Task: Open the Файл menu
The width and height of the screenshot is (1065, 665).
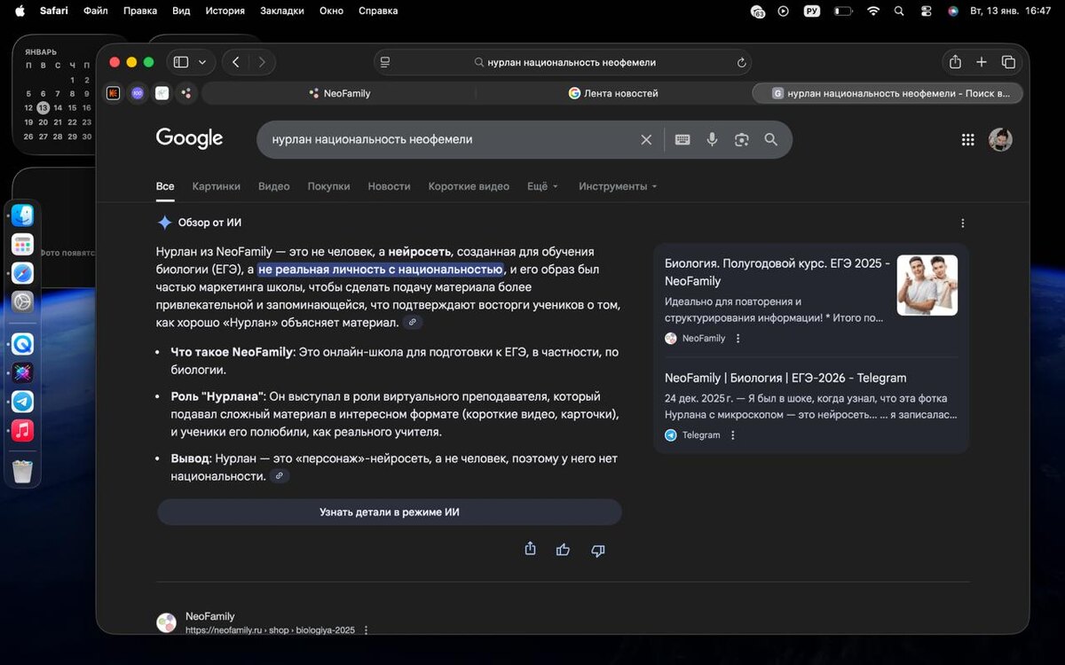Action: pyautogui.click(x=96, y=11)
